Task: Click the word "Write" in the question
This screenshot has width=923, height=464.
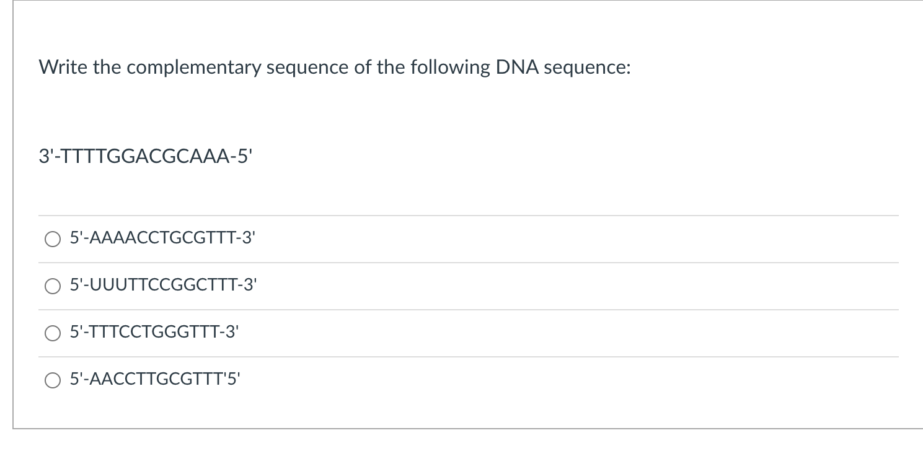Action: tap(64, 67)
